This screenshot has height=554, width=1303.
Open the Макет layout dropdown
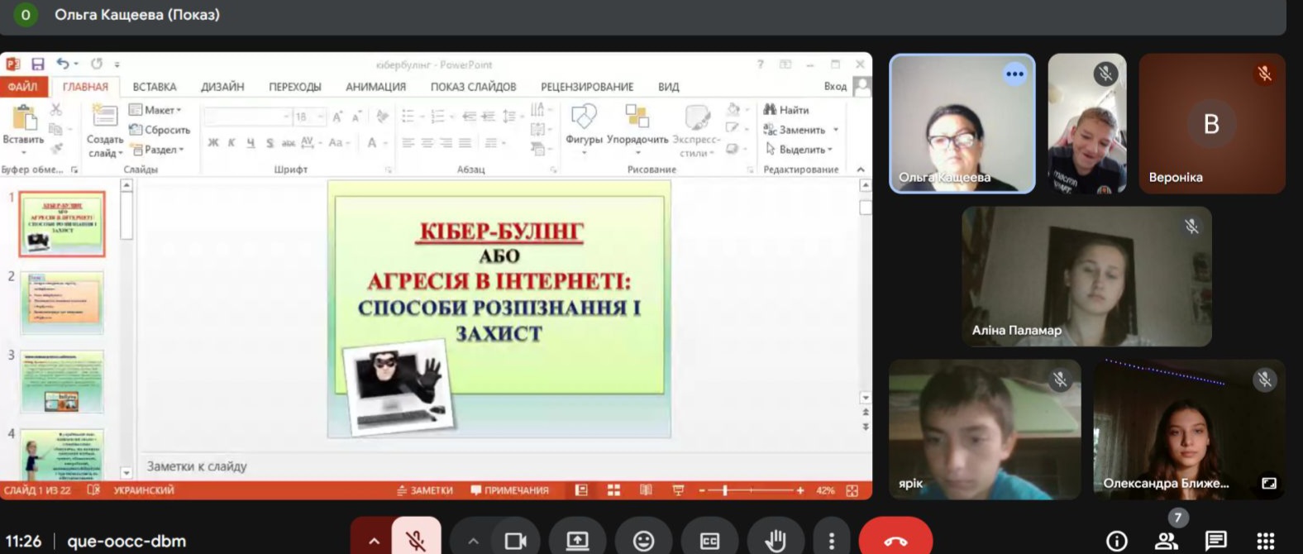click(159, 110)
